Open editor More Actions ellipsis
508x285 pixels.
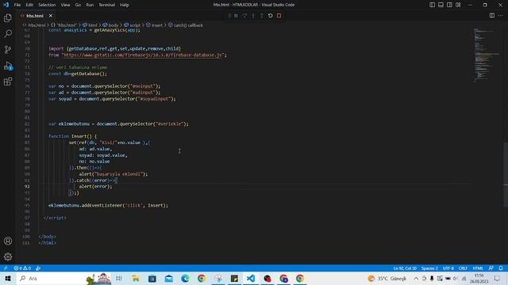click(x=501, y=16)
